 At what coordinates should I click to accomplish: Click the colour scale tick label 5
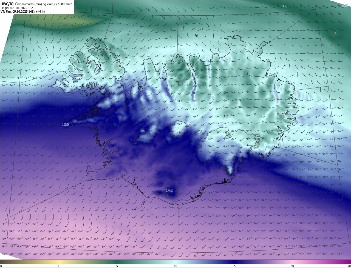(x=117, y=266)
